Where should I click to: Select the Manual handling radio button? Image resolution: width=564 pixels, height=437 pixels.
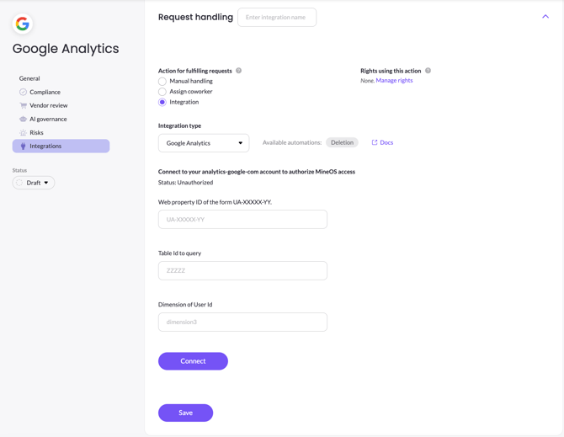pos(162,82)
